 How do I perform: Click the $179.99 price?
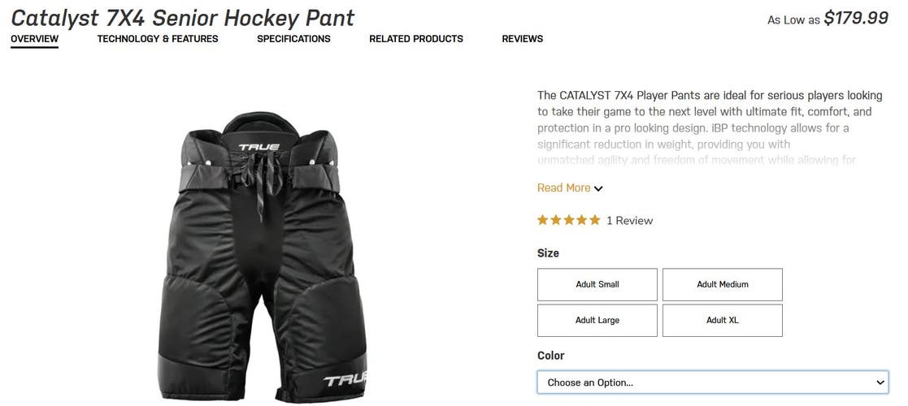(856, 18)
